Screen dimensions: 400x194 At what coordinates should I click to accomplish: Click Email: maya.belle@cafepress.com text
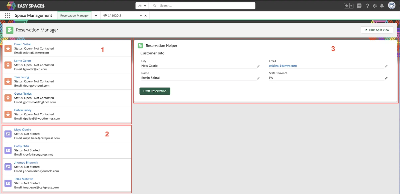pyautogui.click(x=37, y=138)
